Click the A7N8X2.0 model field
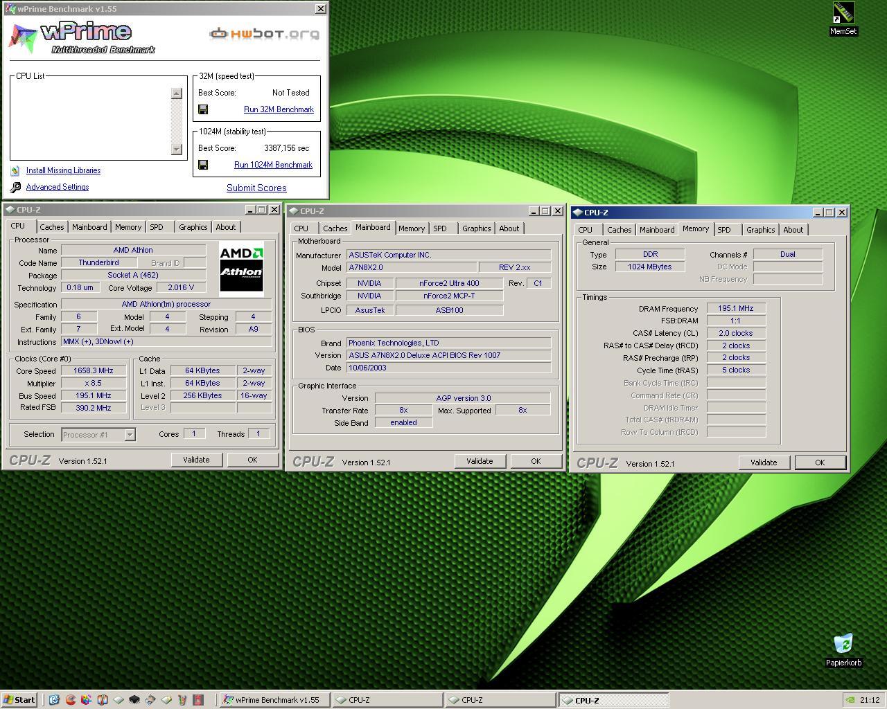Viewport: 887px width, 709px height. pyautogui.click(x=411, y=267)
